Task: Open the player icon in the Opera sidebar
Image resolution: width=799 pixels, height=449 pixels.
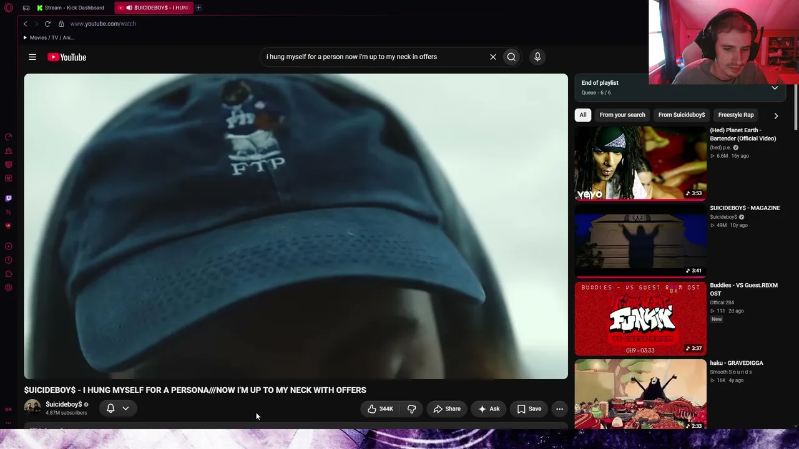Action: 9,246
